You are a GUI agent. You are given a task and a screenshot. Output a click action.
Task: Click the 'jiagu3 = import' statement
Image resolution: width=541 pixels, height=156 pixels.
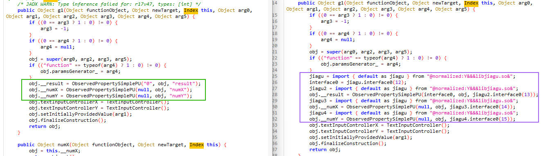point(413,101)
